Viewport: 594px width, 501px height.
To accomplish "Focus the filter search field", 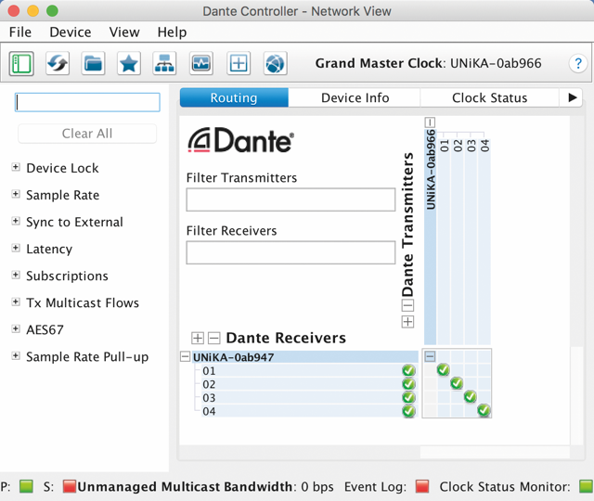I will point(87,102).
